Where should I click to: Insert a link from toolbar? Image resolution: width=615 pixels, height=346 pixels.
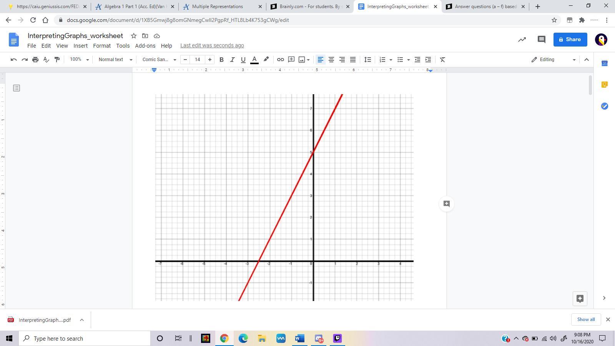[281, 60]
